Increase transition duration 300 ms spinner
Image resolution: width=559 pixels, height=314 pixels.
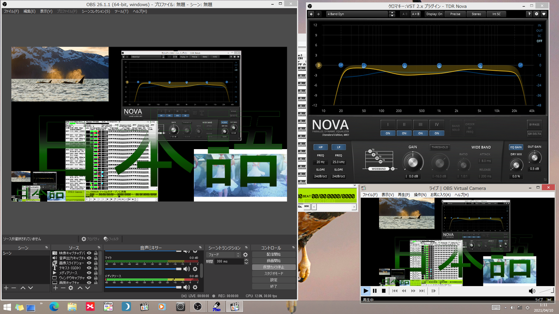[246, 260]
